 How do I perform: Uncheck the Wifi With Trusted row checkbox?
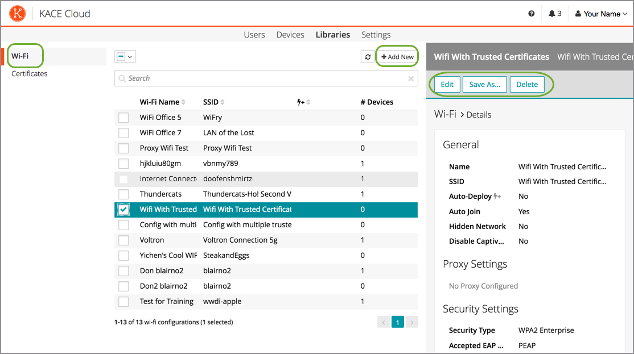123,210
